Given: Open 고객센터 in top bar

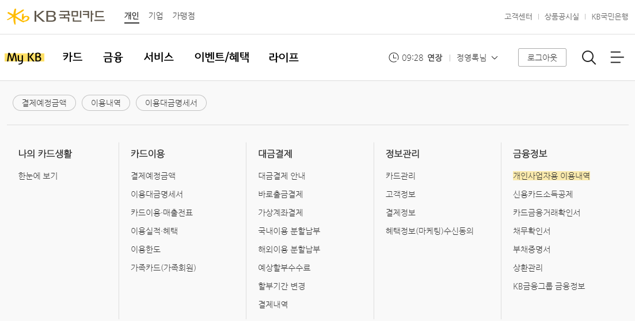Looking at the screenshot, I should click(518, 17).
